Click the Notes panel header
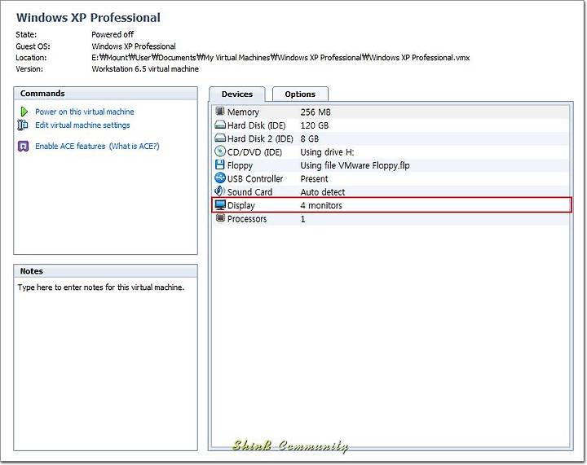 (x=105, y=271)
